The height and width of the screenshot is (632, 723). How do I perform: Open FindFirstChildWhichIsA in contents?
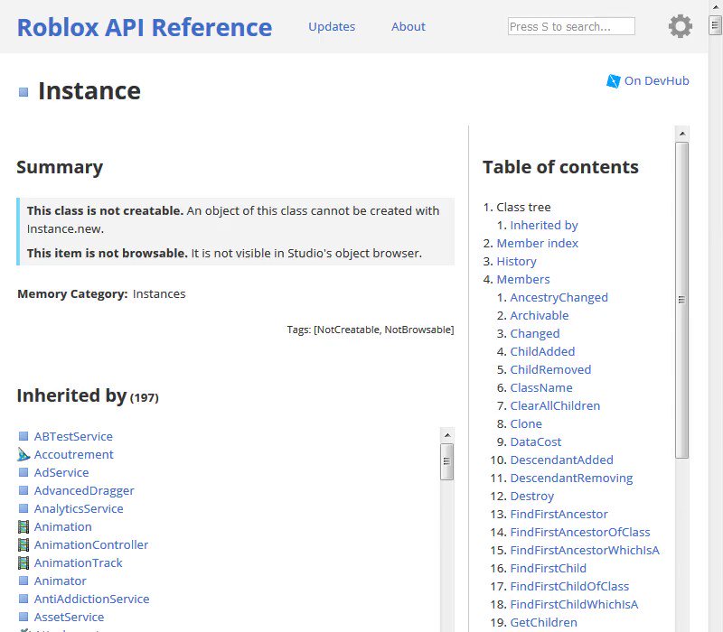tap(574, 604)
